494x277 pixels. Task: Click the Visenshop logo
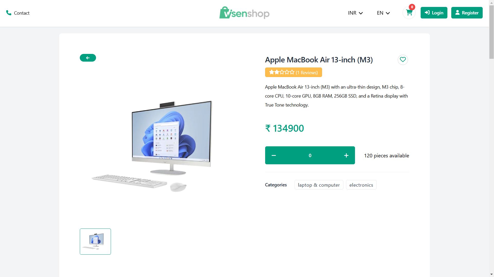coord(244,13)
